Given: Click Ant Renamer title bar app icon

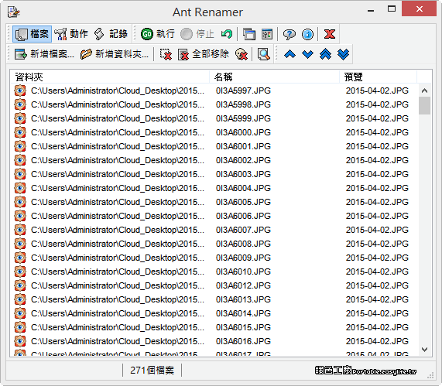Looking at the screenshot, I should 13,12.
